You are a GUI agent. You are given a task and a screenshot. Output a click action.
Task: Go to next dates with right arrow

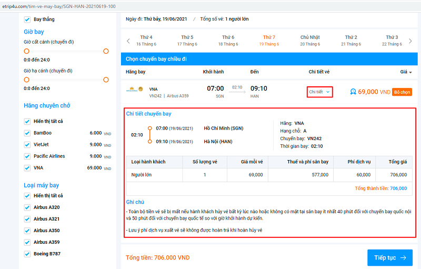410,41
